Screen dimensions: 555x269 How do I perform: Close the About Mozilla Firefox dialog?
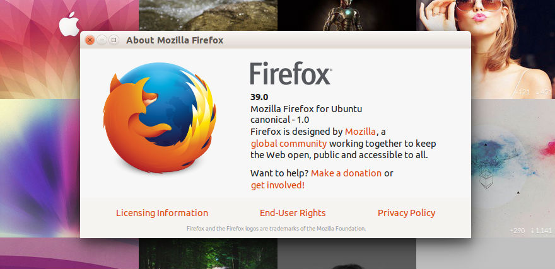[90, 40]
